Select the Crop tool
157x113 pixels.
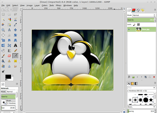coord(9,35)
